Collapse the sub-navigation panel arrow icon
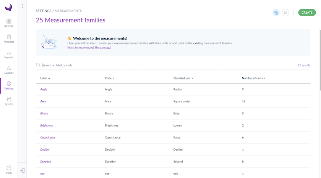Image resolution: width=321 pixels, height=178 pixels. pyautogui.click(x=22, y=170)
